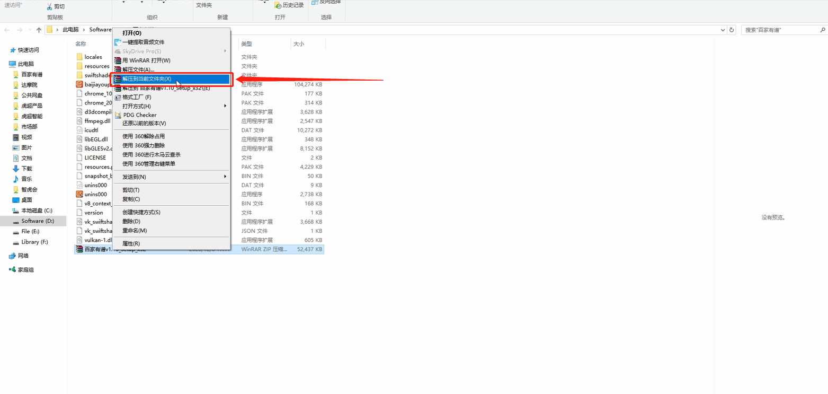Click the scissors icon for 剪切 in ribbon

[x=49, y=6]
